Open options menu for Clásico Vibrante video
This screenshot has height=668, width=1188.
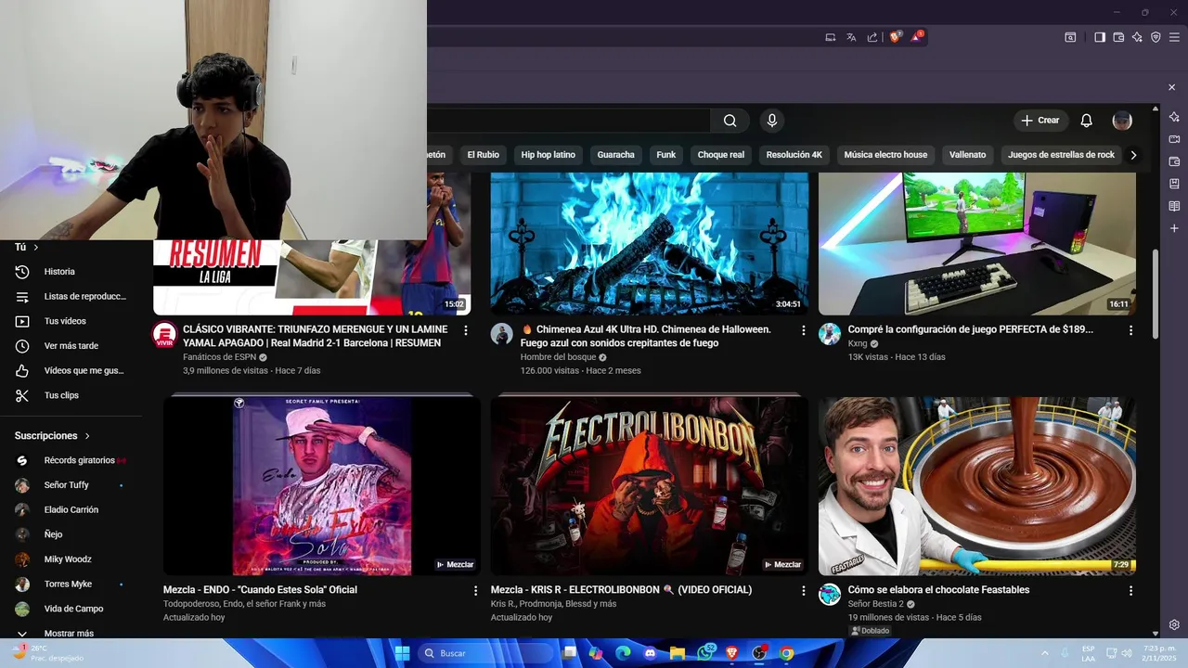(x=466, y=330)
